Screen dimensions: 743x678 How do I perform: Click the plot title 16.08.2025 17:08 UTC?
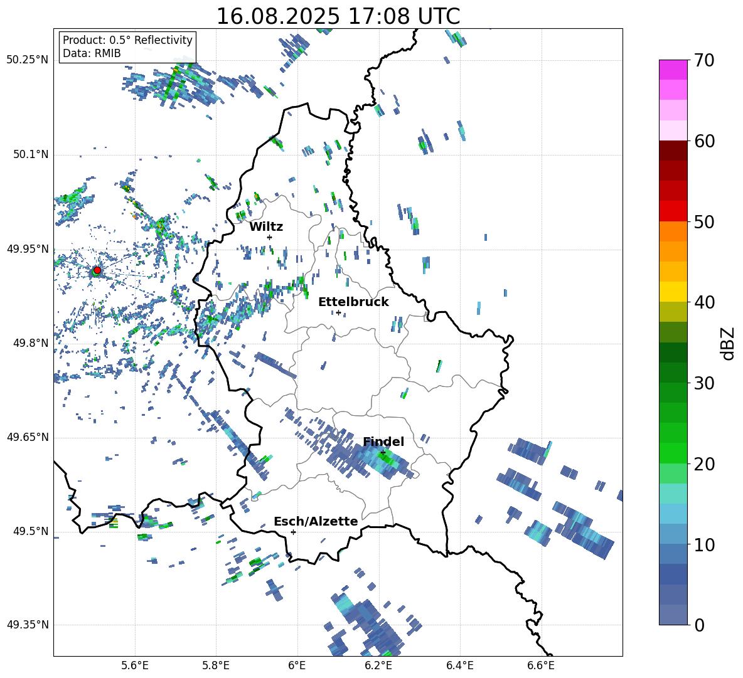[x=338, y=16]
